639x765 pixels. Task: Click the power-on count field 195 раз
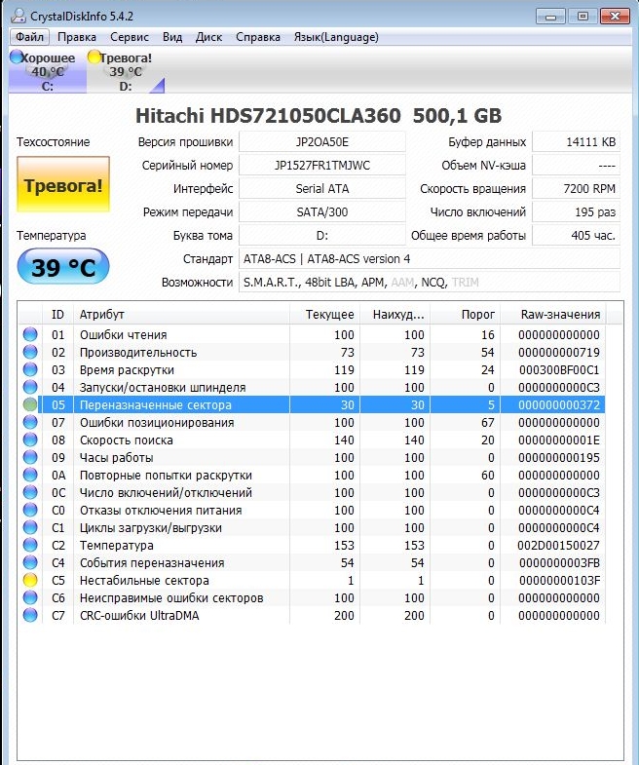point(576,212)
